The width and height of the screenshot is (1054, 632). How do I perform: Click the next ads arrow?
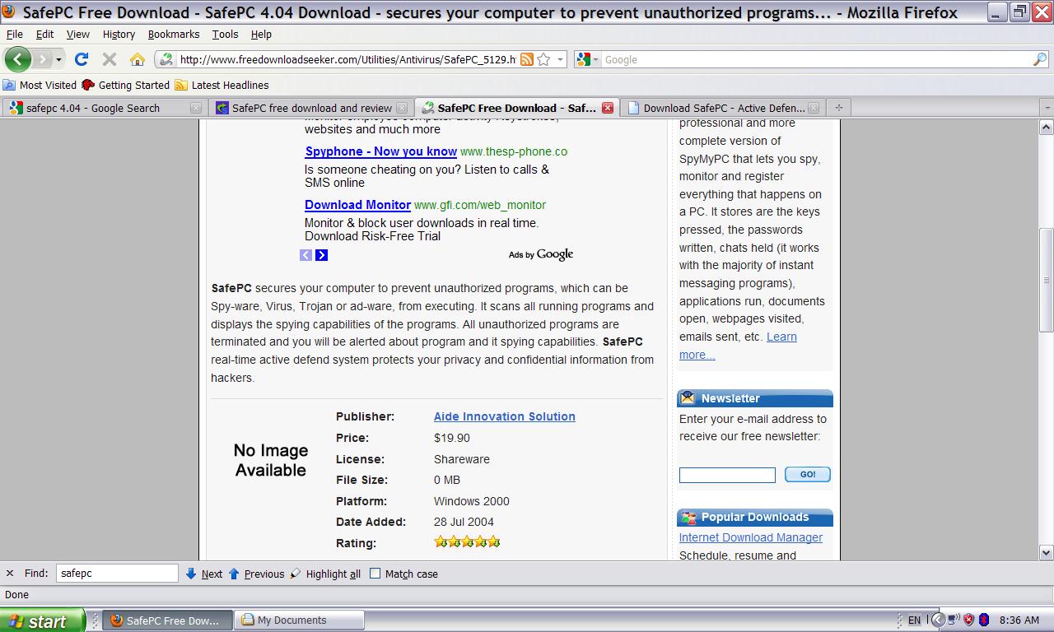[x=321, y=255]
